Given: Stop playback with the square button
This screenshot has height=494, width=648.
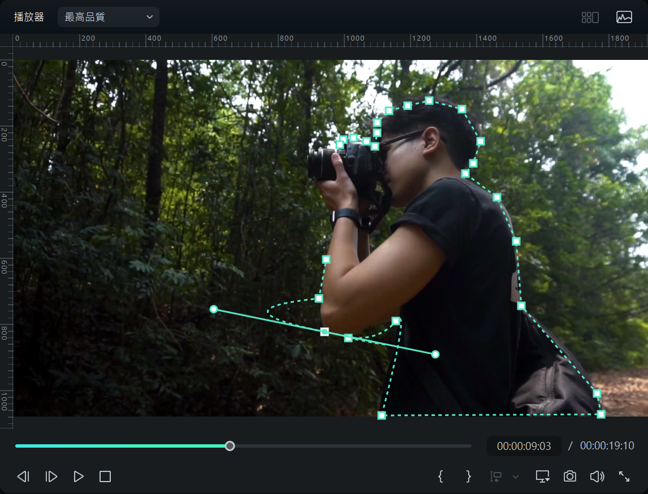Looking at the screenshot, I should 105,476.
